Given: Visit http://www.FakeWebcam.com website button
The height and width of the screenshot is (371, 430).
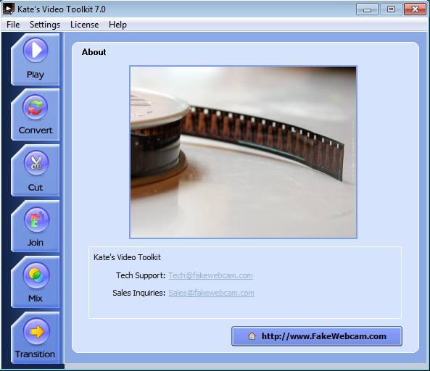Looking at the screenshot, I should click(317, 336).
